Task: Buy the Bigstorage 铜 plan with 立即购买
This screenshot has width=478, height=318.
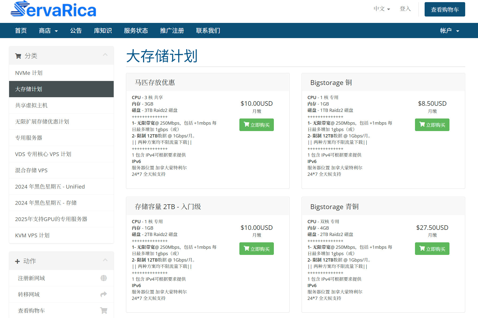Action: pyautogui.click(x=432, y=125)
